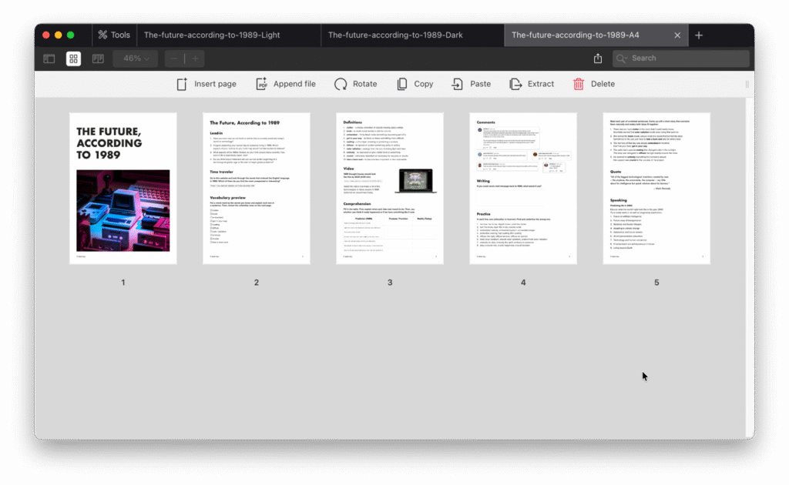The image size is (789, 485).
Task: Extract pages using the Extract icon
Action: [515, 84]
